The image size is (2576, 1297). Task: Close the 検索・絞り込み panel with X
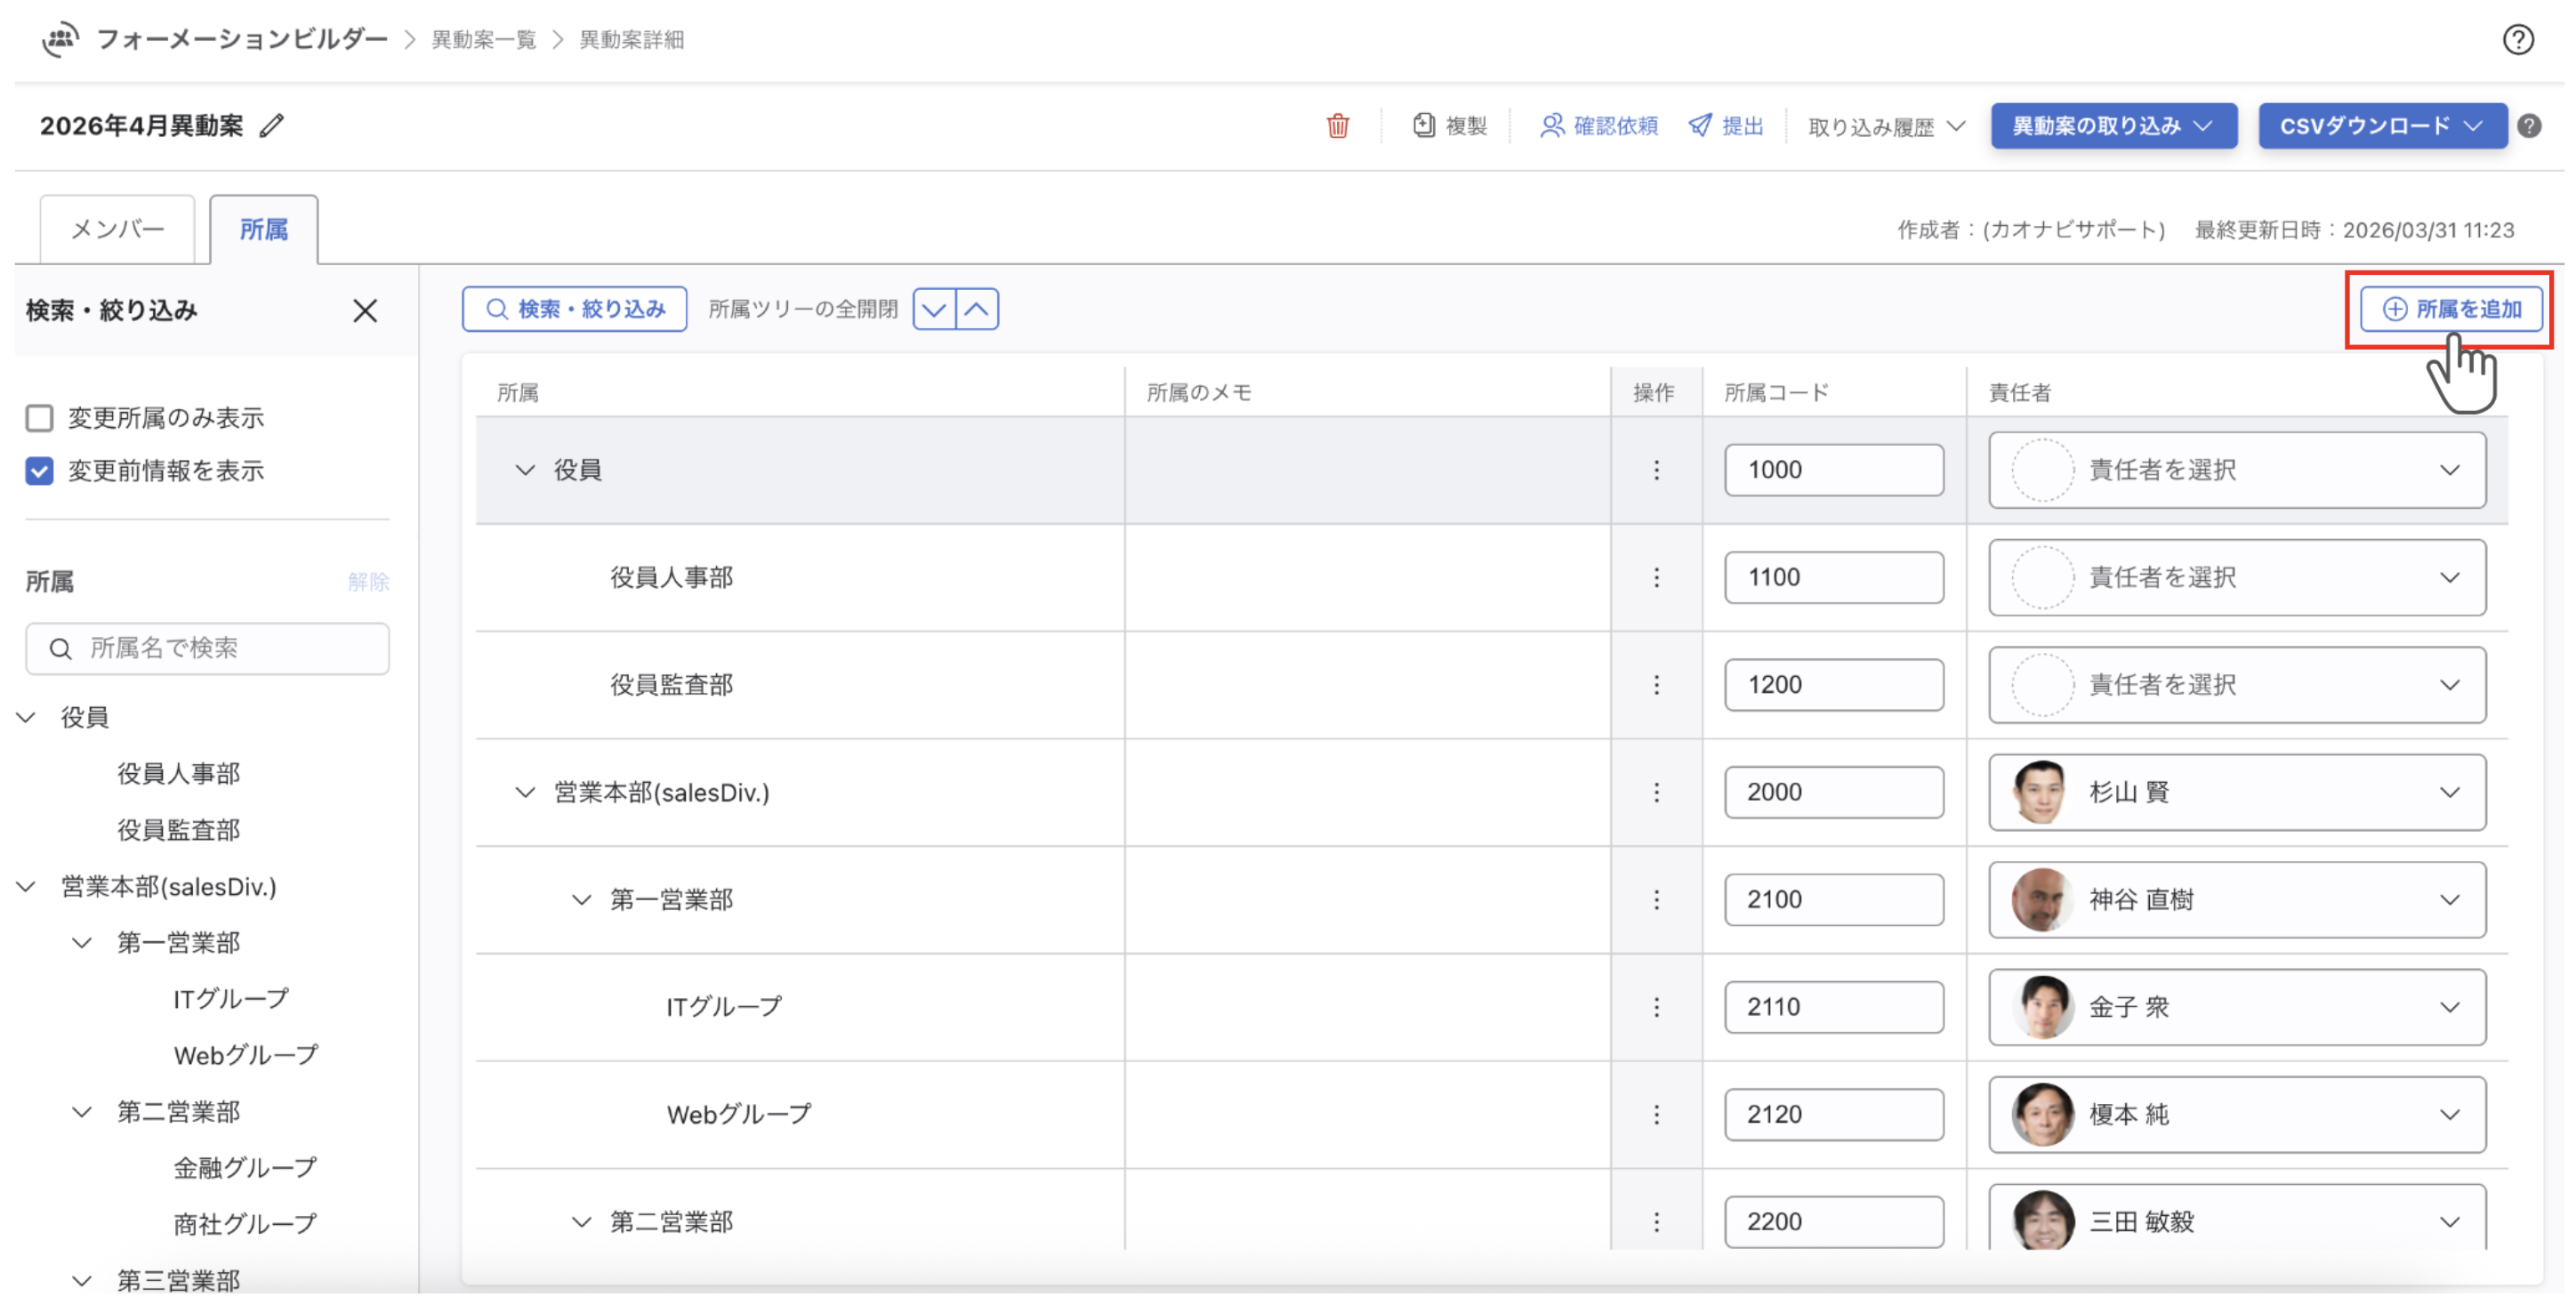[x=365, y=311]
